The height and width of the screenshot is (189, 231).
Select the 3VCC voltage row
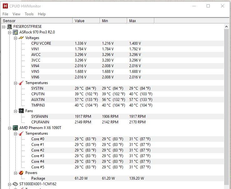(x=127, y=60)
